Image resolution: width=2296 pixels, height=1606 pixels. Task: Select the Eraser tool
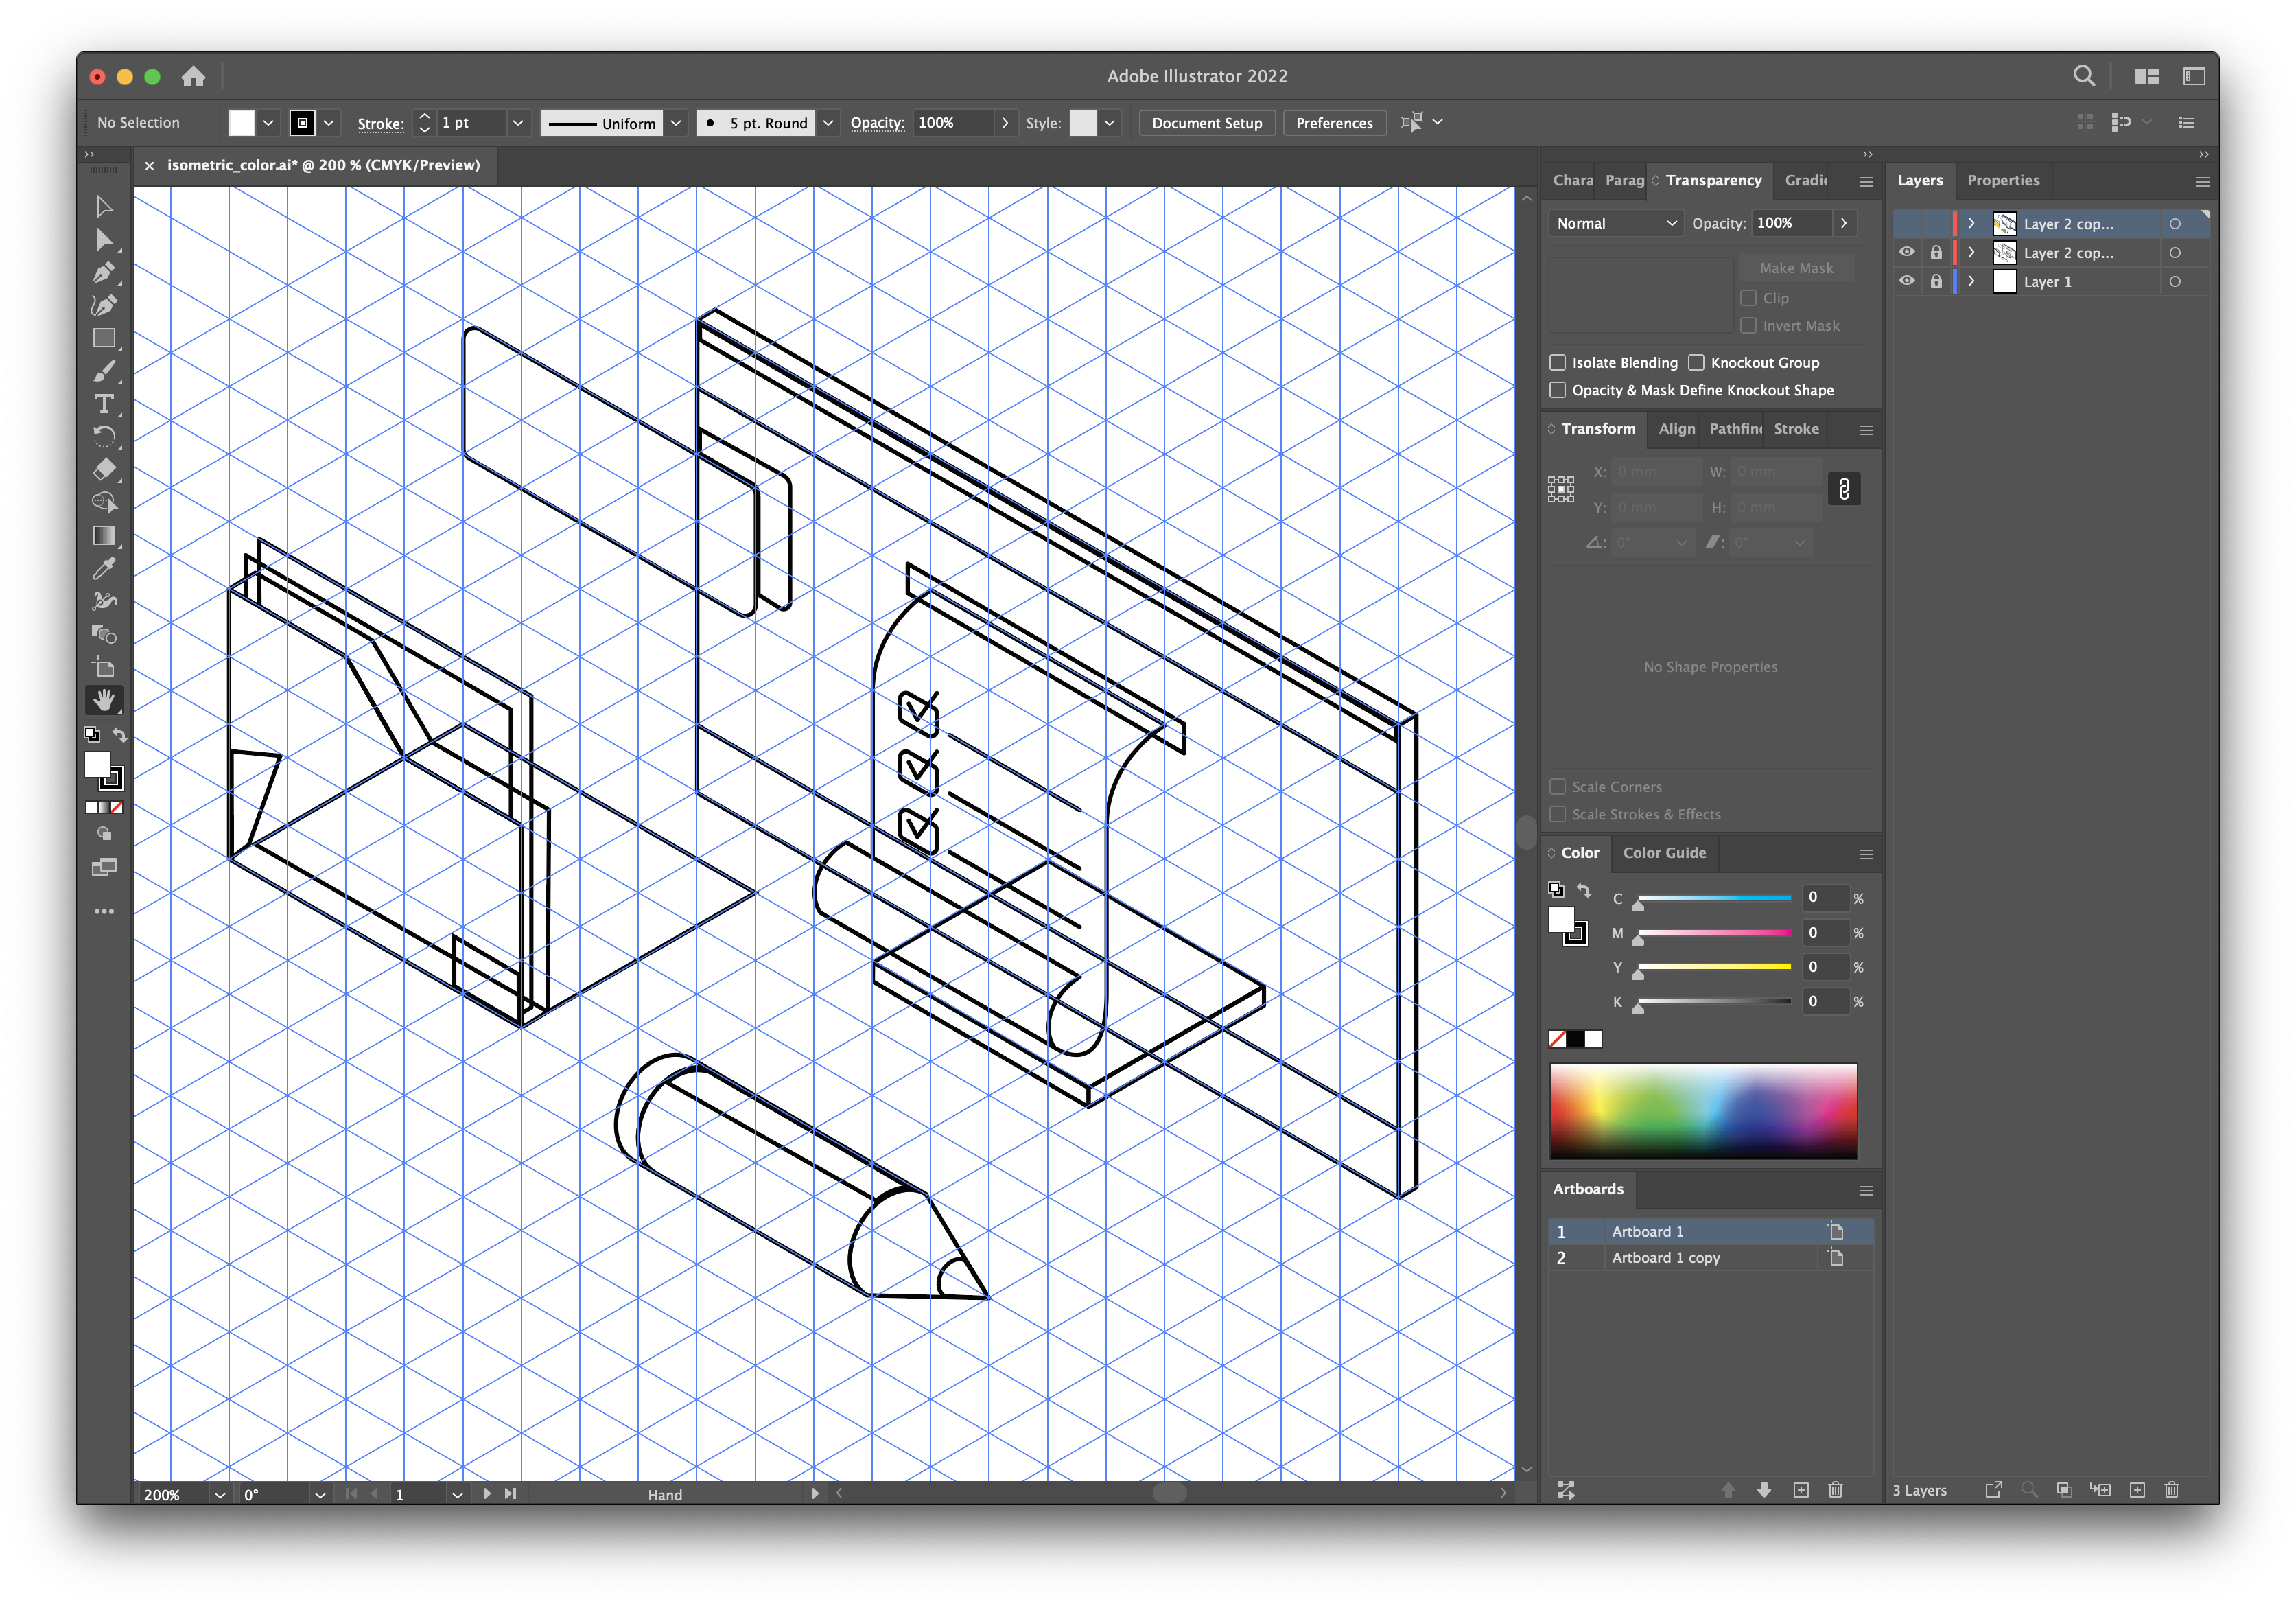pyautogui.click(x=103, y=469)
